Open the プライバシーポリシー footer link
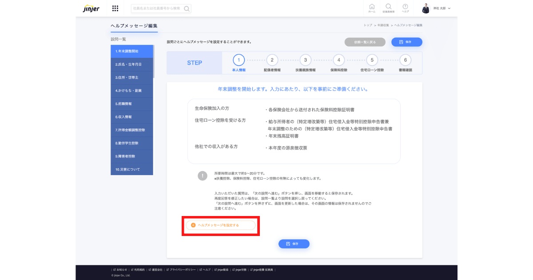Screen dimensions: 533x280 click(183, 269)
